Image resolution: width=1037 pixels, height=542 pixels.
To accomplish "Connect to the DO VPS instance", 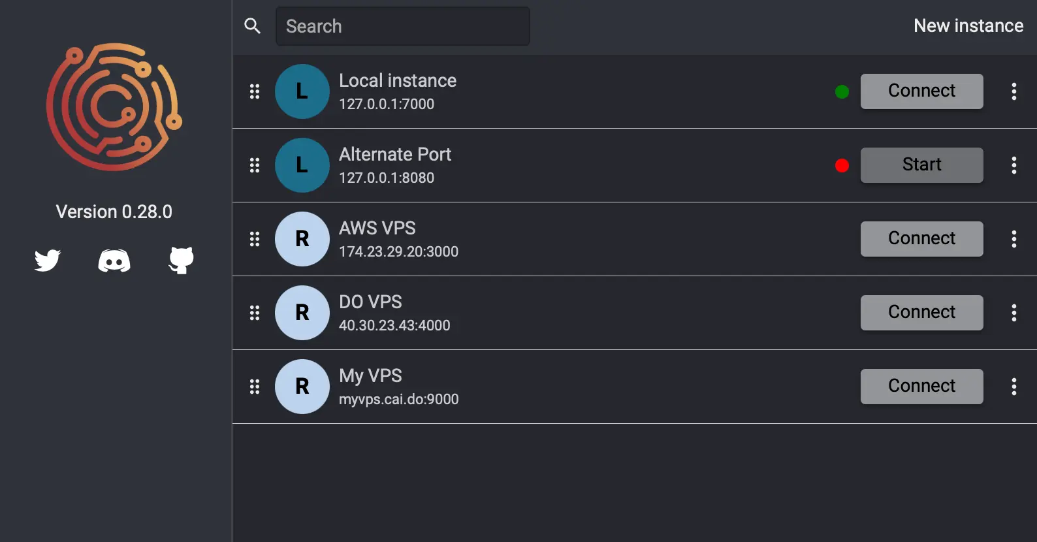I will click(921, 313).
